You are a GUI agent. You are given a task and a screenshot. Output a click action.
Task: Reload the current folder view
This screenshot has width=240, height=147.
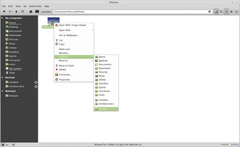[23, 11]
